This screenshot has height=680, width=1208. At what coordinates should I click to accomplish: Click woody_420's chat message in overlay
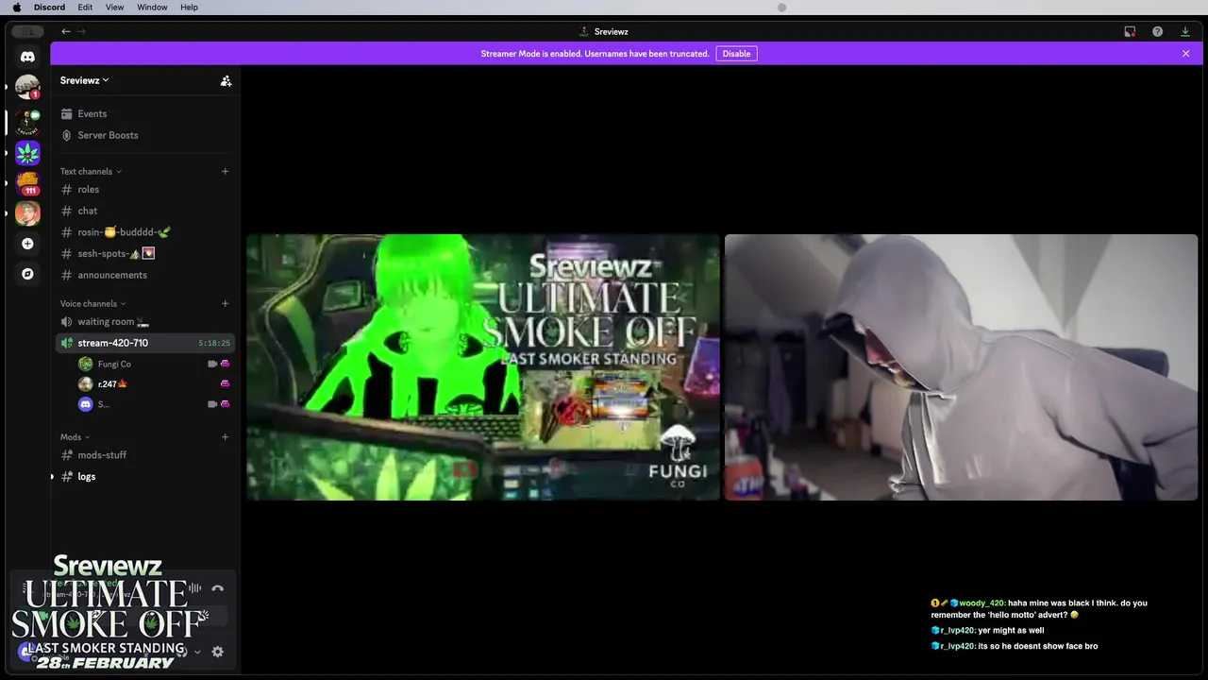[x=1039, y=609]
